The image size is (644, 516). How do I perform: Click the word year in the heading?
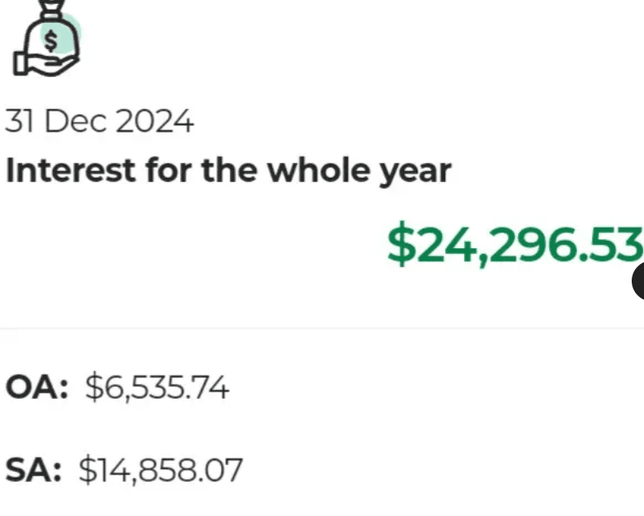coord(415,174)
